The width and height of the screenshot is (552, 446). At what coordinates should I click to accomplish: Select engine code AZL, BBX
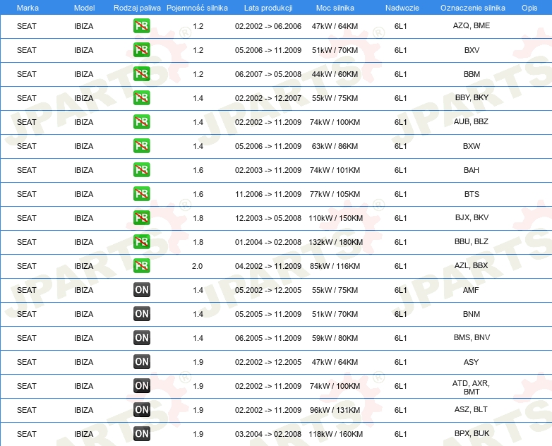471,265
